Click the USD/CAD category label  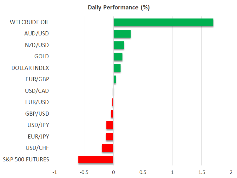coord(37,91)
